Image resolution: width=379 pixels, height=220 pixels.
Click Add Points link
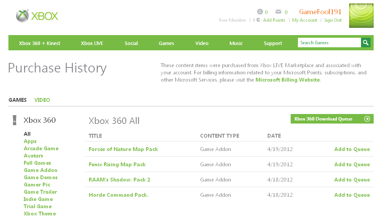coord(274,20)
